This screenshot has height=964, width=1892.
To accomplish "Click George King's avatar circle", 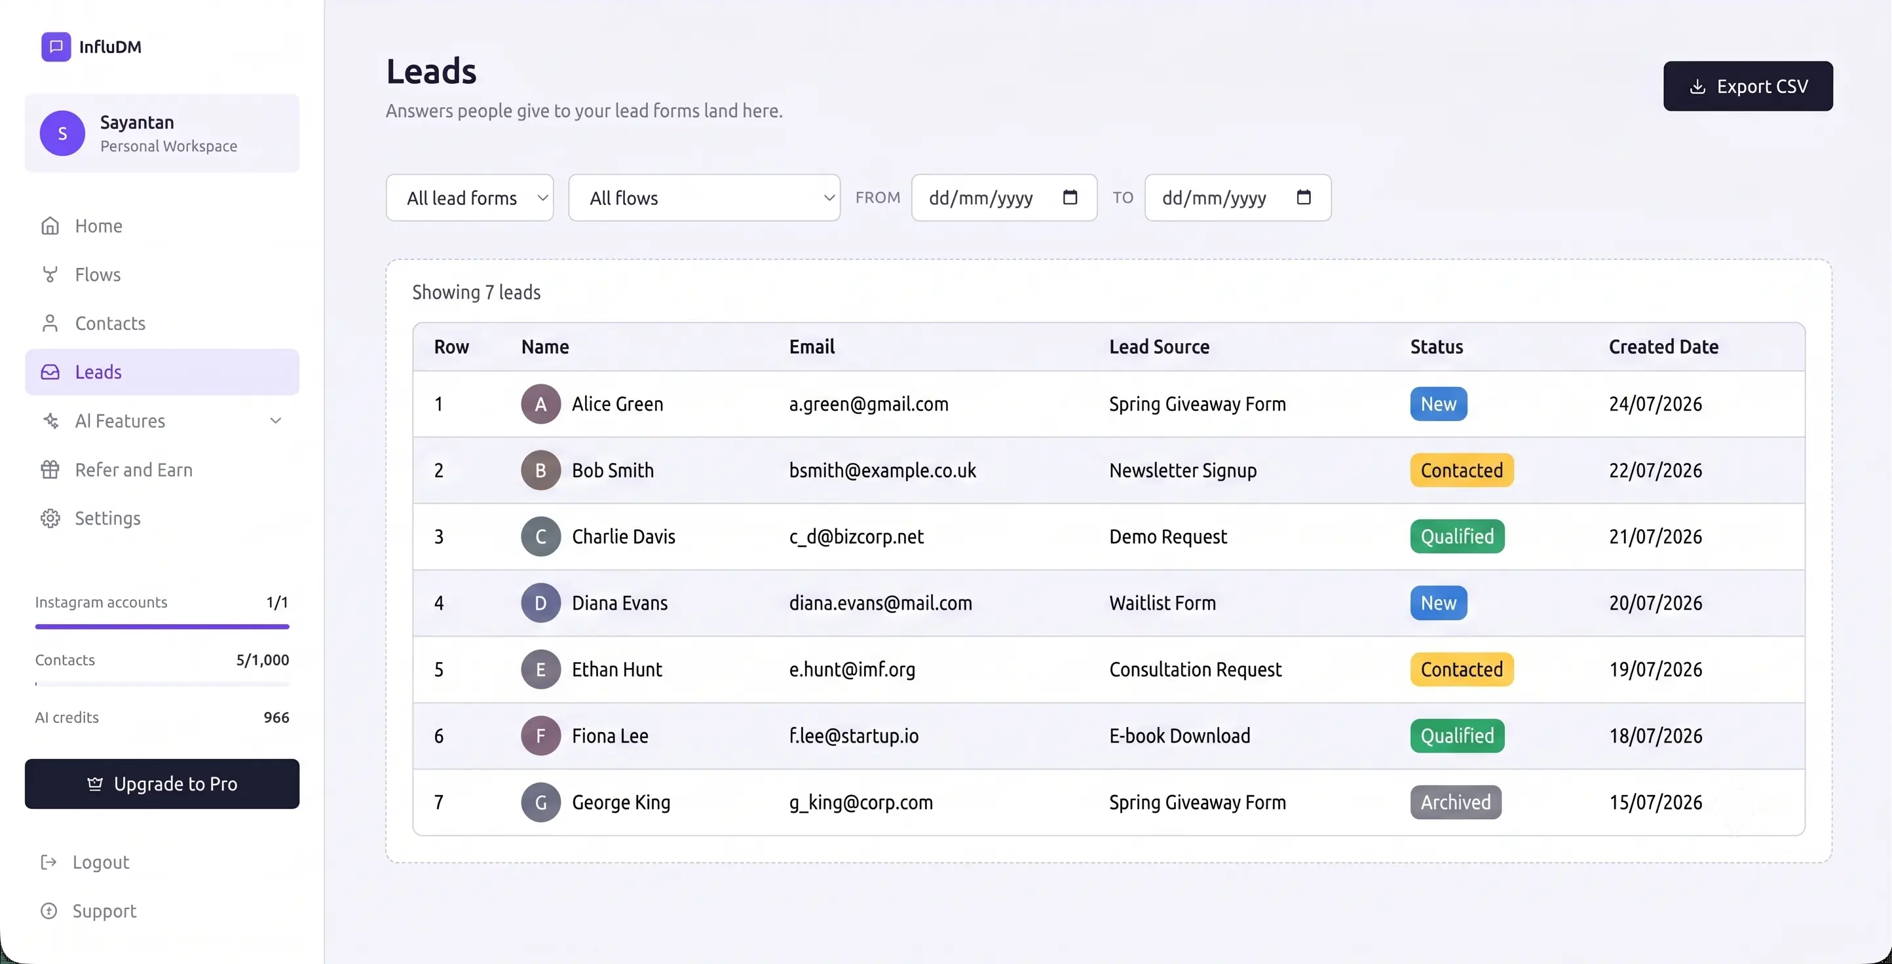I will (x=540, y=802).
